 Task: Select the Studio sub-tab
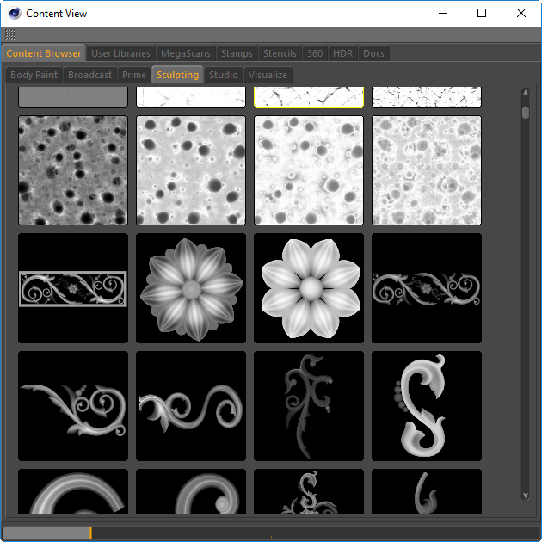[x=224, y=75]
